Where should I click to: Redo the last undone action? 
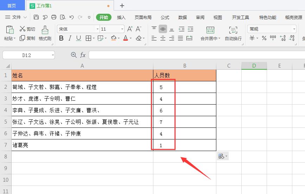click(x=80, y=17)
